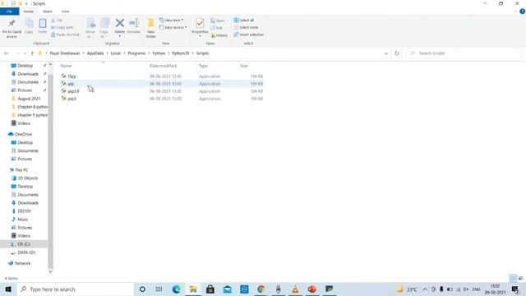Click Python39 in the address breadcrumb
Image resolution: width=526 pixels, height=296 pixels.
click(x=181, y=53)
